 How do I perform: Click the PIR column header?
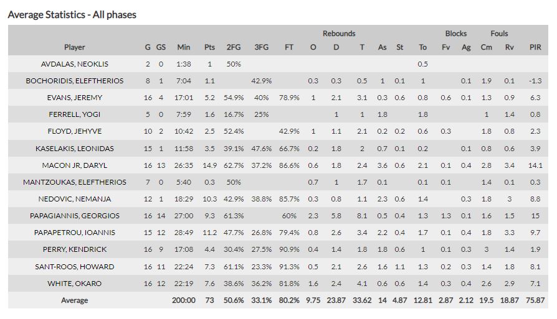(x=535, y=47)
